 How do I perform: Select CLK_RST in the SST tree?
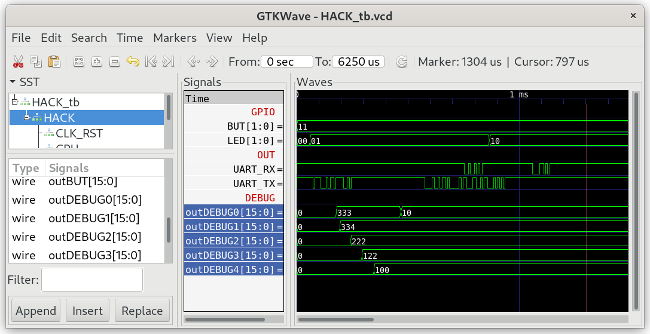(x=79, y=133)
